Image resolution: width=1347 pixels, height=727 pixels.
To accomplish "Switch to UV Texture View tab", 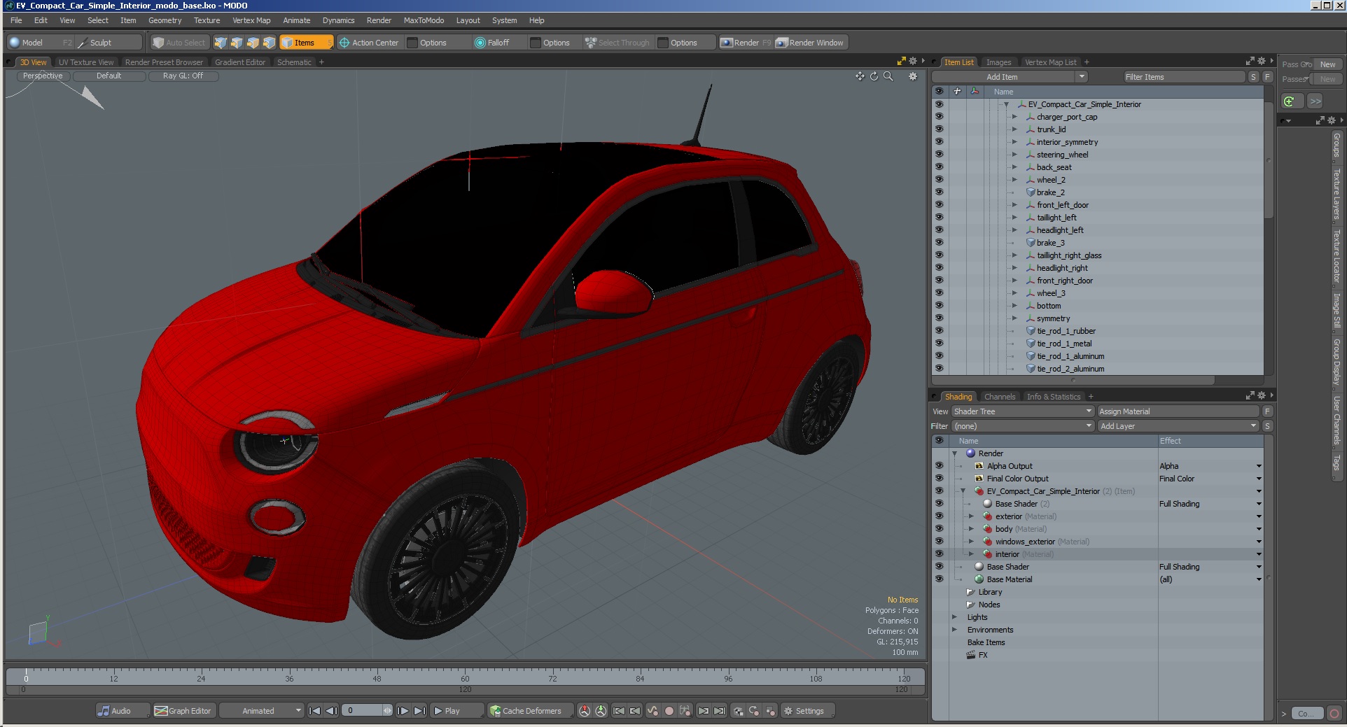I will pyautogui.click(x=85, y=62).
